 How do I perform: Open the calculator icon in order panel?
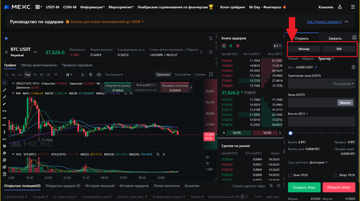354,67
